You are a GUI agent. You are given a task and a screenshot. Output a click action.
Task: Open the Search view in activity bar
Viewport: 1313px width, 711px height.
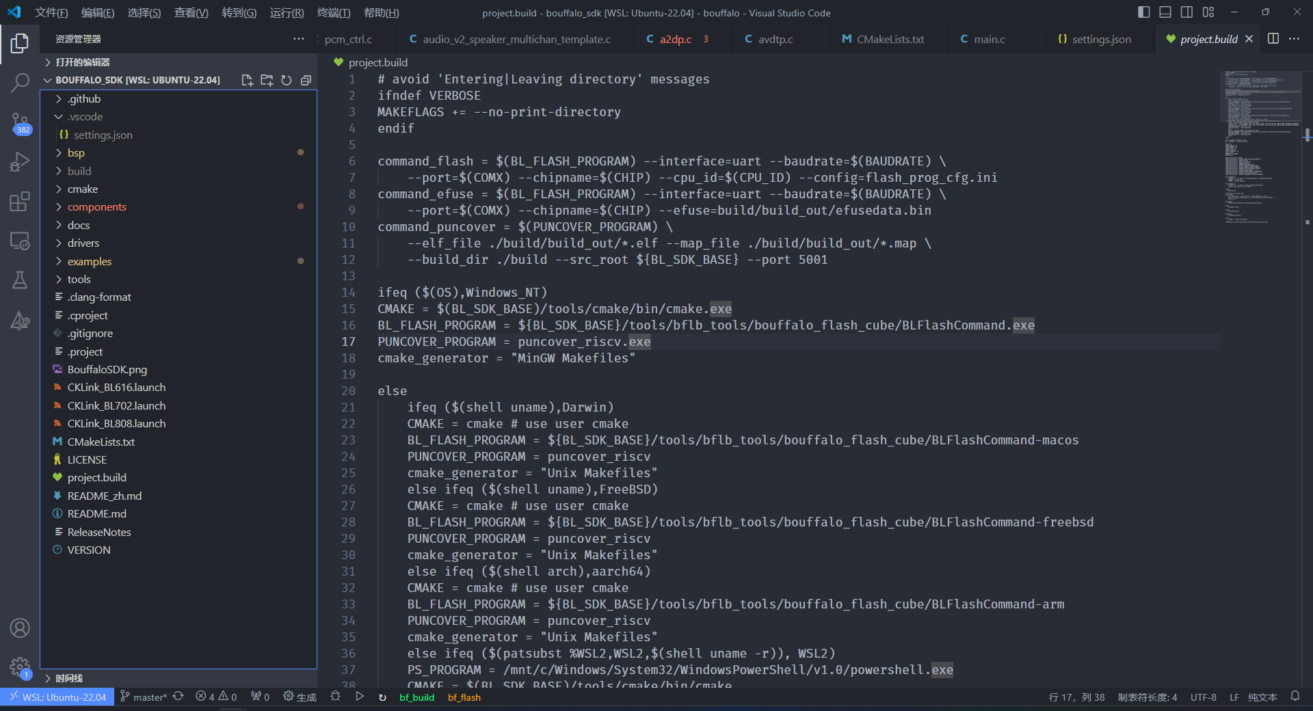[x=20, y=83]
